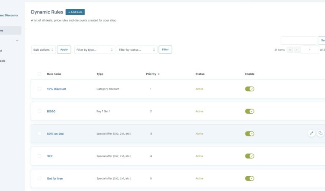Select the 10% Discount row checkbox
325x191 pixels.
(x=39, y=89)
